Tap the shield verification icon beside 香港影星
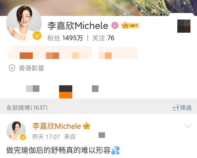 click(x=12, y=68)
